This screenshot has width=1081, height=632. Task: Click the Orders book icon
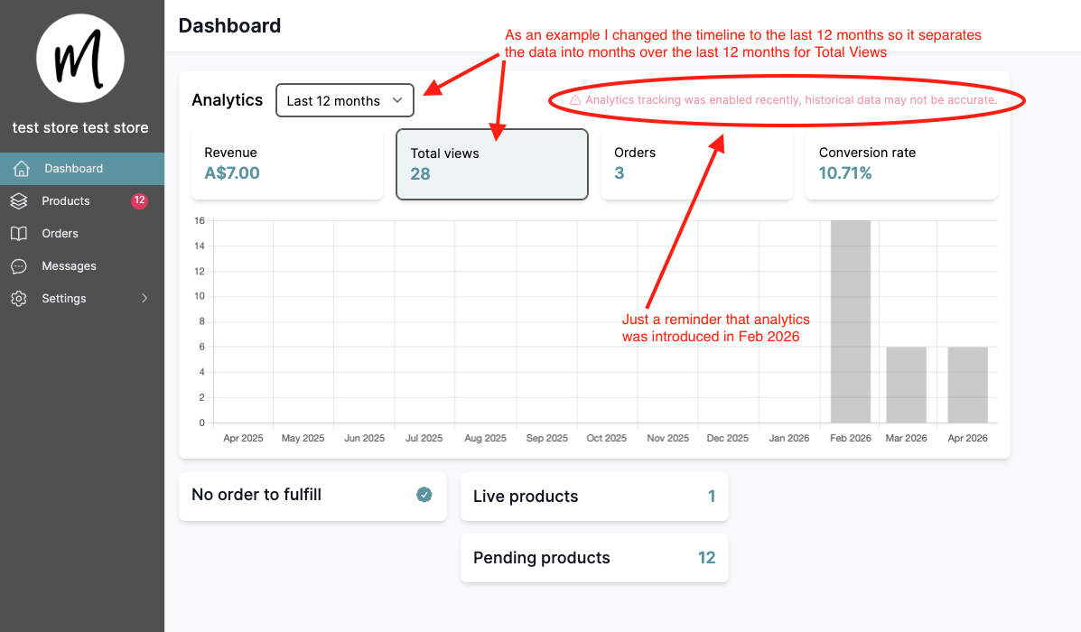tap(19, 234)
